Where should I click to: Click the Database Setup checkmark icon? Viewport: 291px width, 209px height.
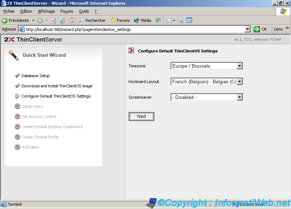tap(17, 75)
